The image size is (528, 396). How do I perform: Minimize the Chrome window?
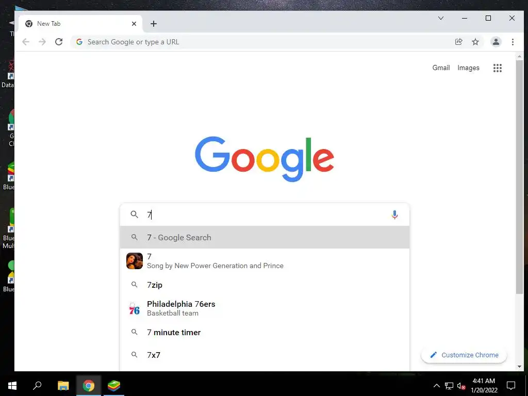(465, 18)
